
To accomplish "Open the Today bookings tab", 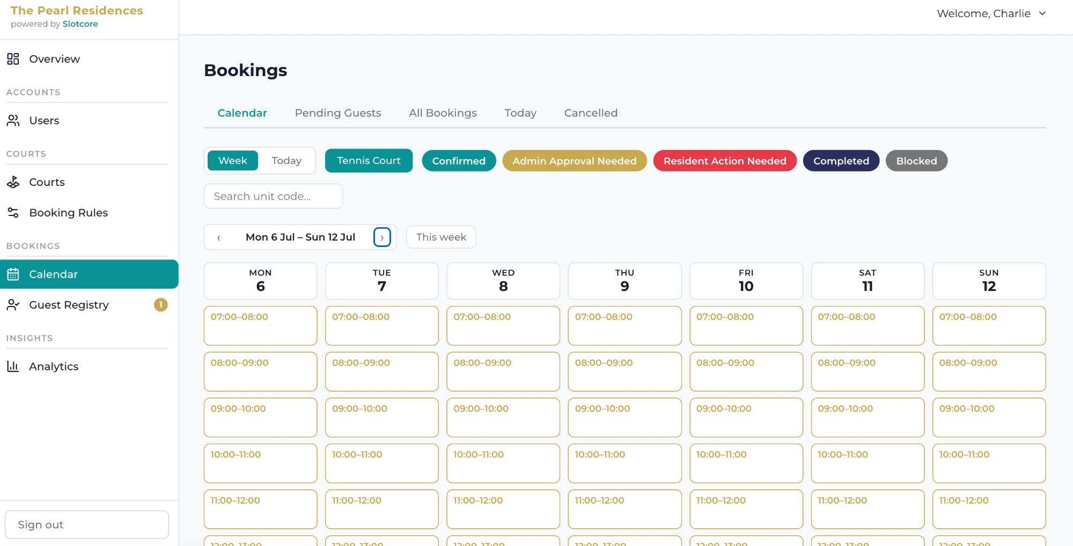I will pyautogui.click(x=520, y=113).
